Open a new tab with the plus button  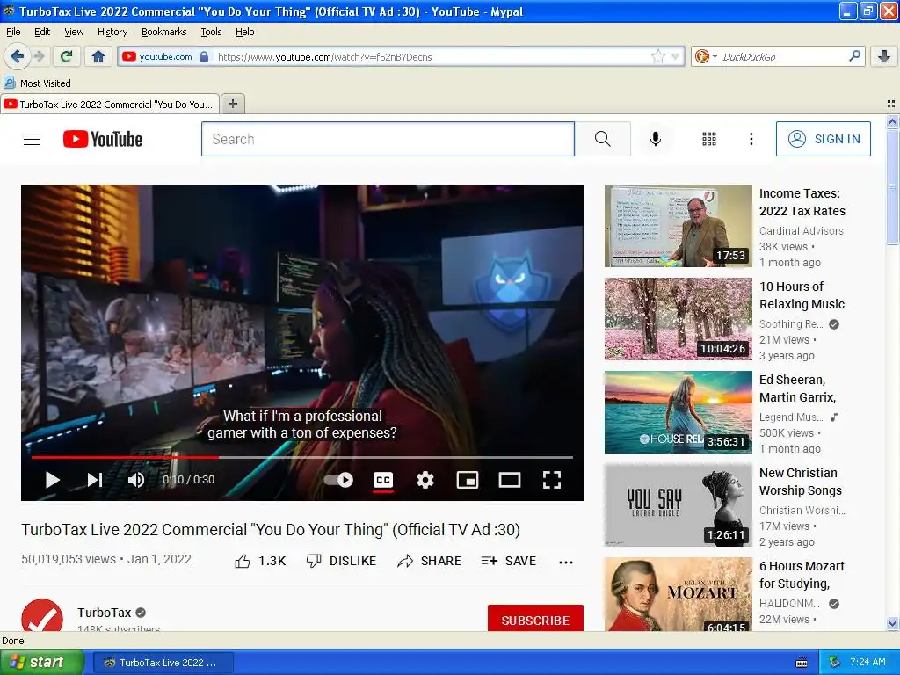(x=232, y=104)
